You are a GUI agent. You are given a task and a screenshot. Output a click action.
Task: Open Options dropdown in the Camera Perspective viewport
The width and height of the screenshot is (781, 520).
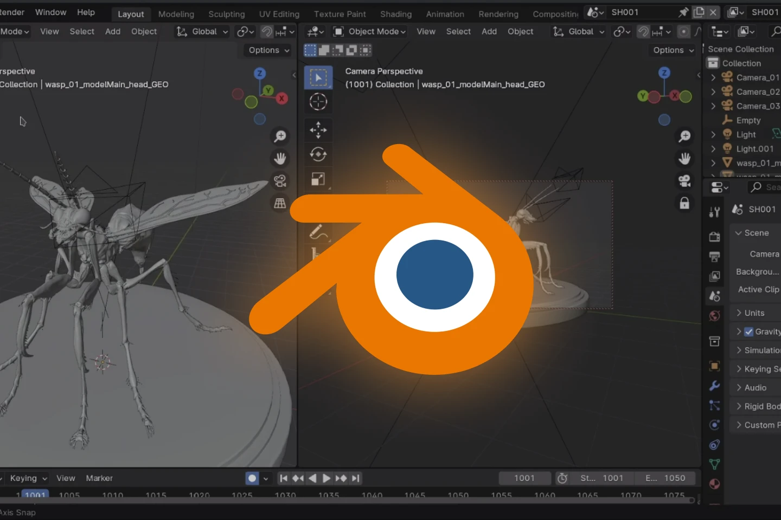pos(673,50)
